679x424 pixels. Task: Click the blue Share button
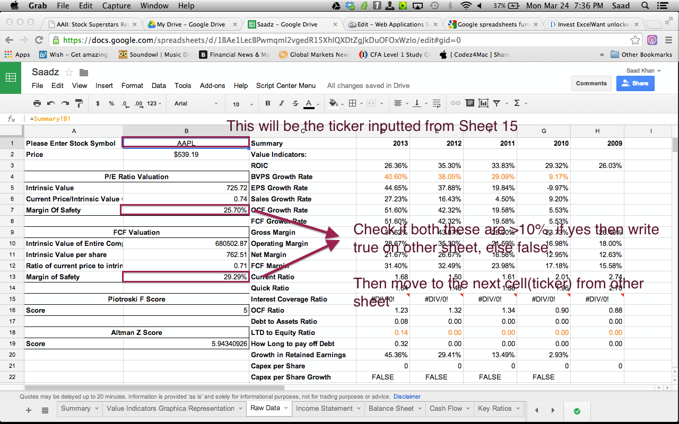[635, 83]
